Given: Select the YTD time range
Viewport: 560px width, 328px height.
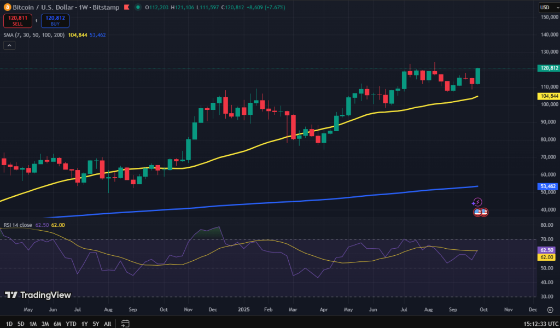Looking at the screenshot, I should click(x=71, y=324).
